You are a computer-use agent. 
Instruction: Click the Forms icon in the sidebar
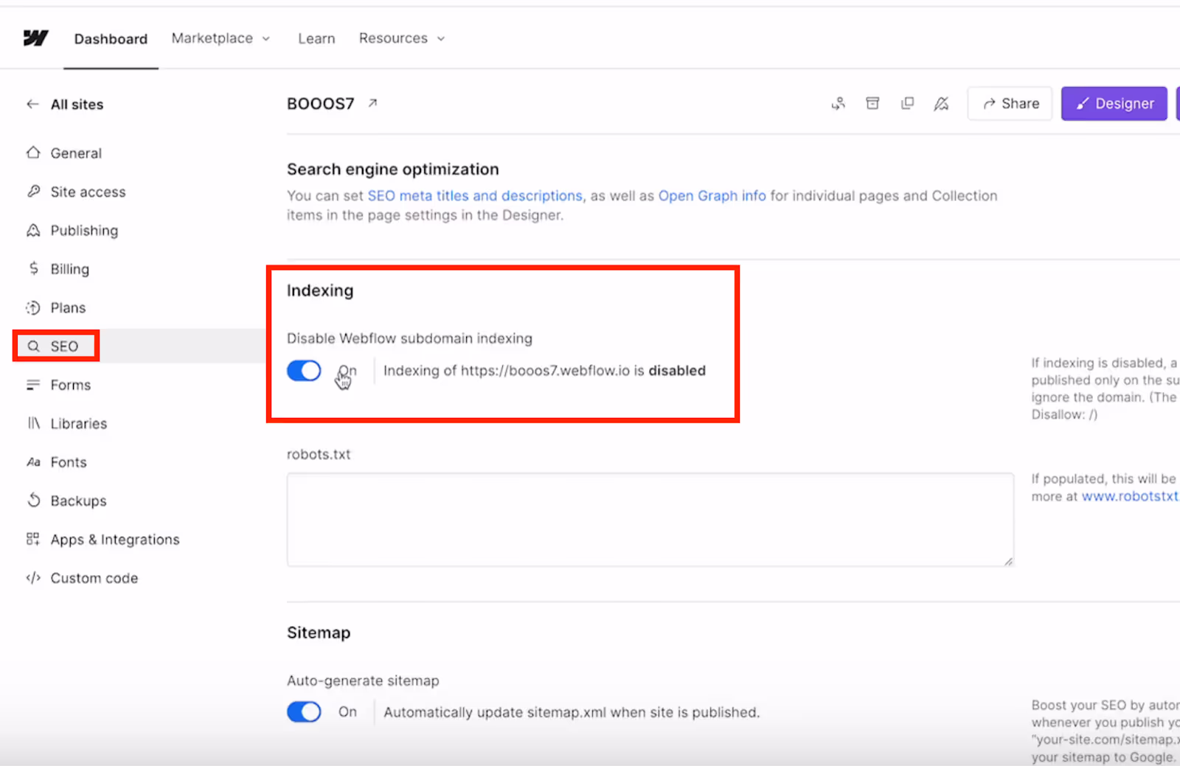pos(33,385)
